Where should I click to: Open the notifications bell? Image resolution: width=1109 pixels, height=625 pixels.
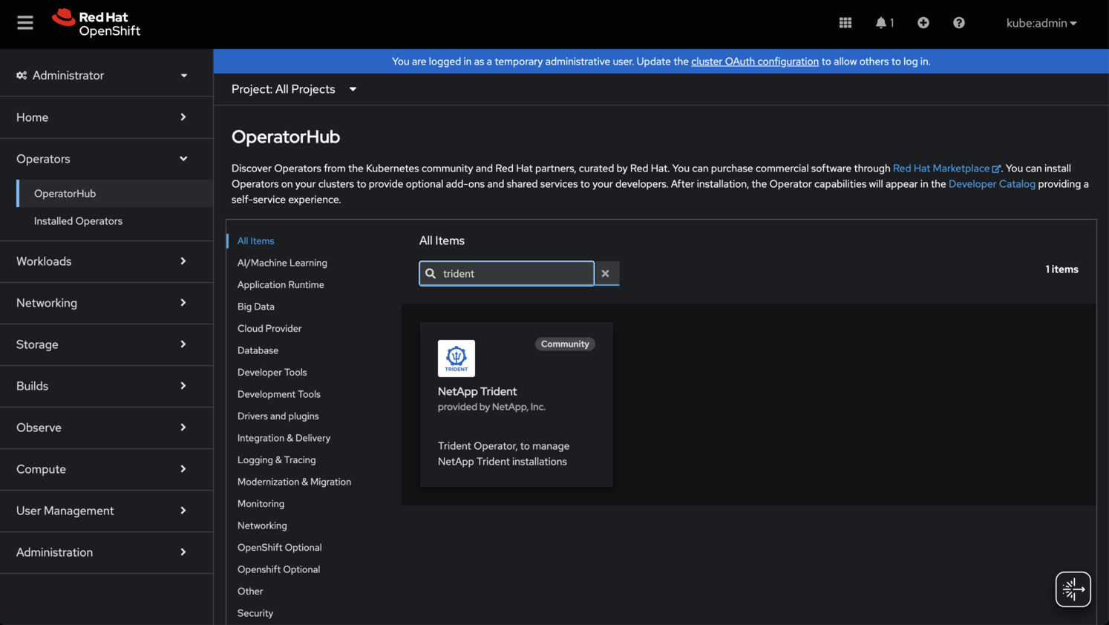[x=883, y=23]
